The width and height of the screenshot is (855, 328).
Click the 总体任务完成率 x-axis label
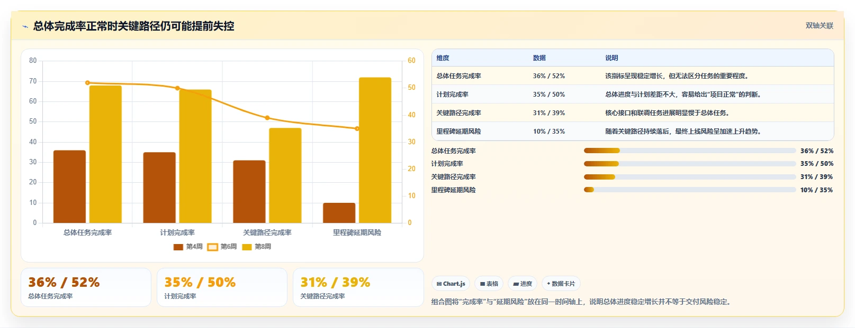point(87,232)
